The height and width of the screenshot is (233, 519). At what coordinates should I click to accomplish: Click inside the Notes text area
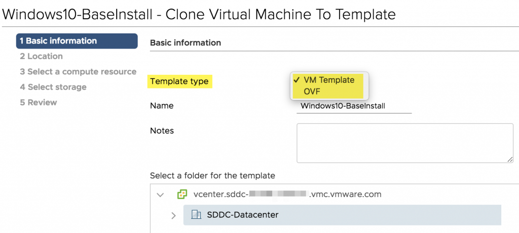pos(404,143)
